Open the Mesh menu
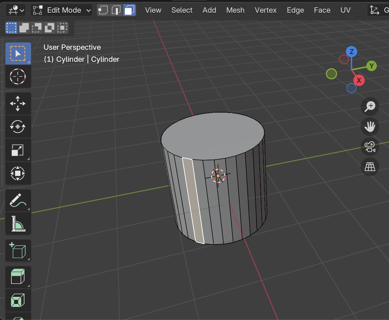The height and width of the screenshot is (320, 389). point(235,10)
